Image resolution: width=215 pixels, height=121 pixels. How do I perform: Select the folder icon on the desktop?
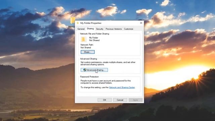click(x=73, y=21)
